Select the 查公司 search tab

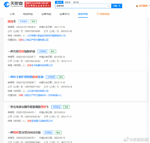(x=59, y=2)
